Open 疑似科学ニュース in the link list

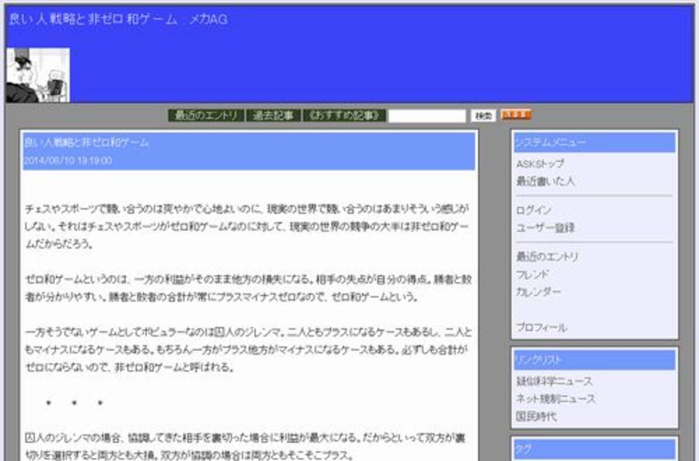point(554,381)
